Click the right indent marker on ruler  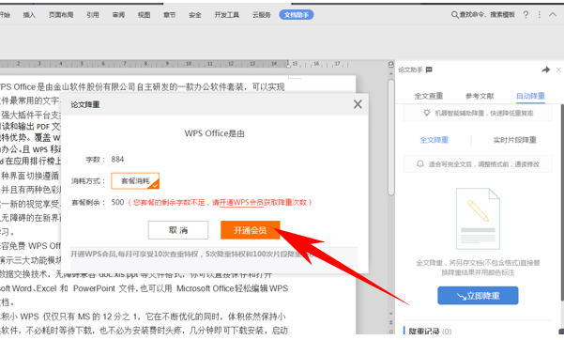[288, 65]
